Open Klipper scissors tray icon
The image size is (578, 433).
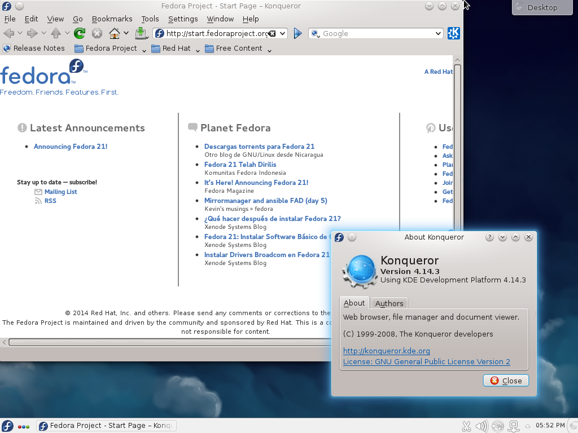(466, 426)
